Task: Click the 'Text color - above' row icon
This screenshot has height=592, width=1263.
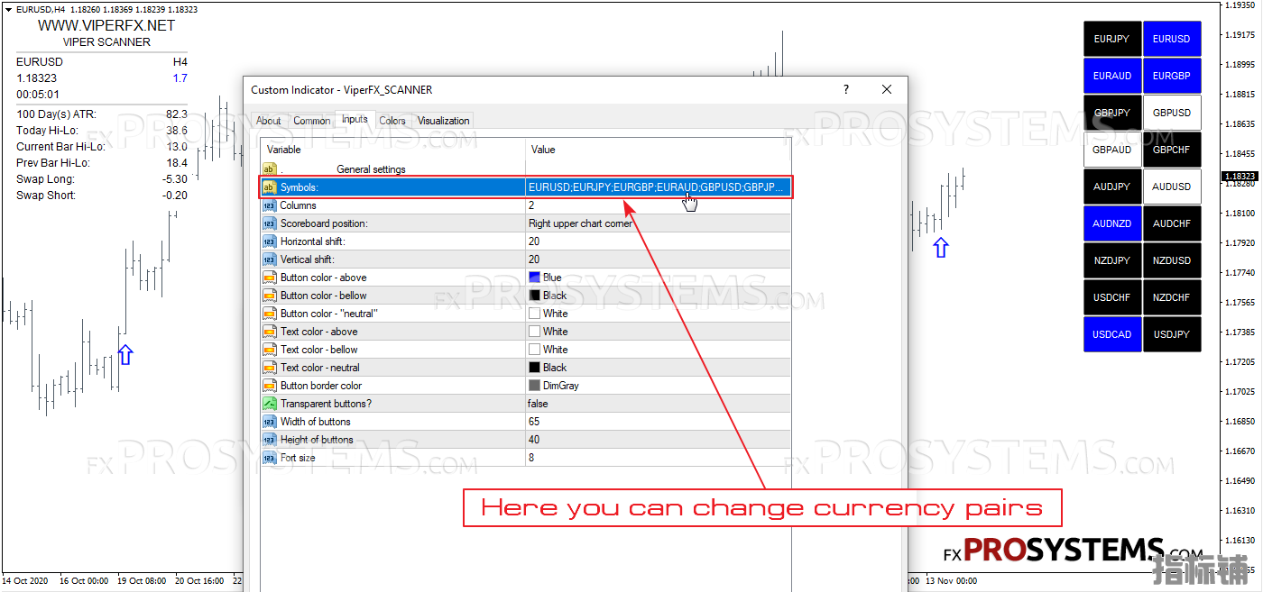Action: click(269, 332)
